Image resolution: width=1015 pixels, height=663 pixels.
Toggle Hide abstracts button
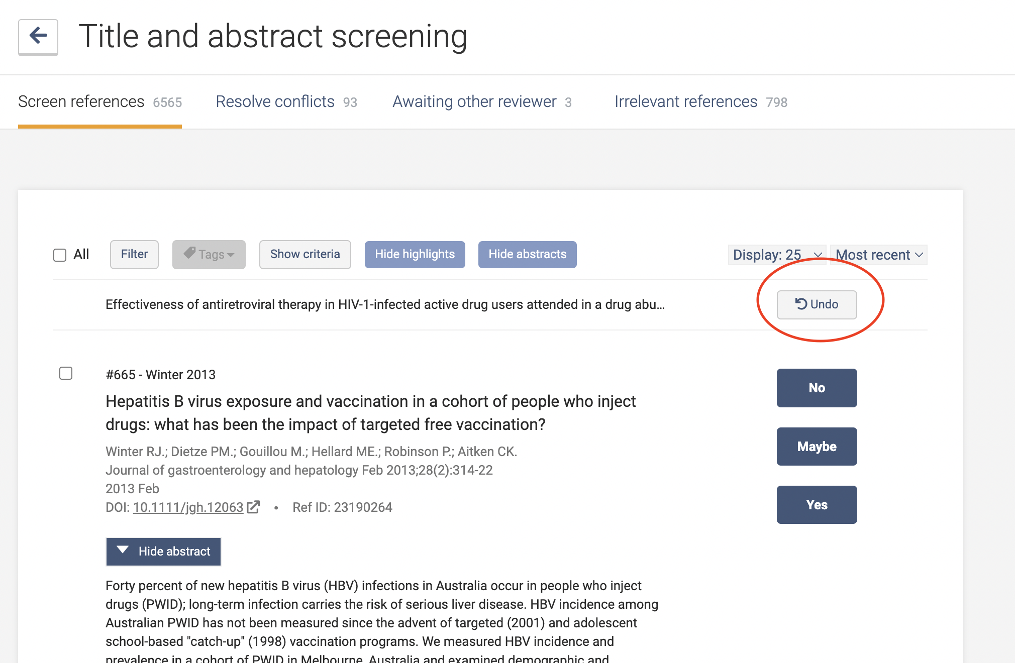click(x=527, y=255)
